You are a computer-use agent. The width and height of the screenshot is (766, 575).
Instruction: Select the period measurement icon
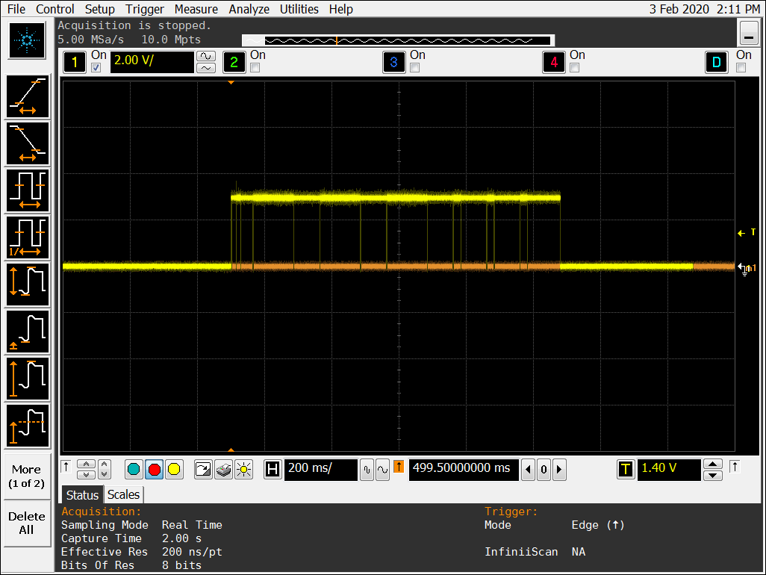tap(28, 190)
